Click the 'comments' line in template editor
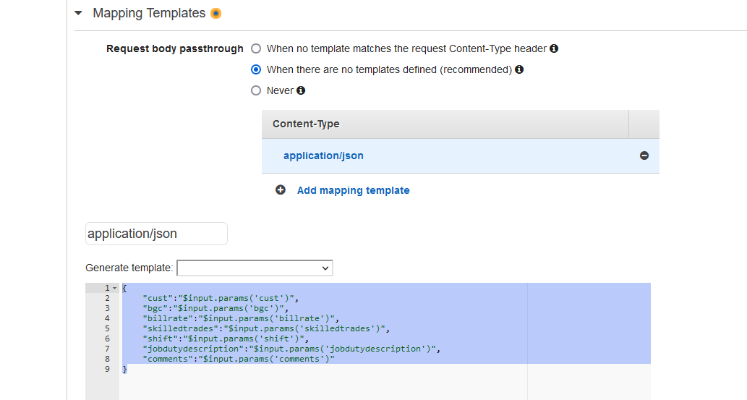Screen dimensions: 747x400 (239, 359)
